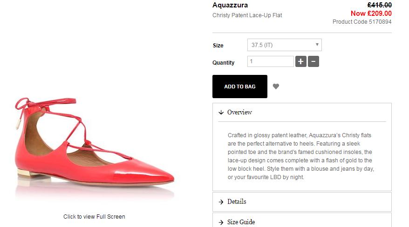The height and width of the screenshot is (227, 409).
Task: Click the right arrow beside Details
Action: (221, 202)
